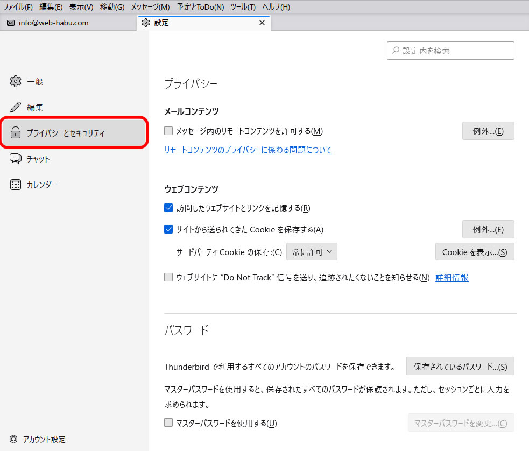This screenshot has height=451, width=529.
Task: Click the calendar icon for カレンダー
Action: [x=16, y=185]
